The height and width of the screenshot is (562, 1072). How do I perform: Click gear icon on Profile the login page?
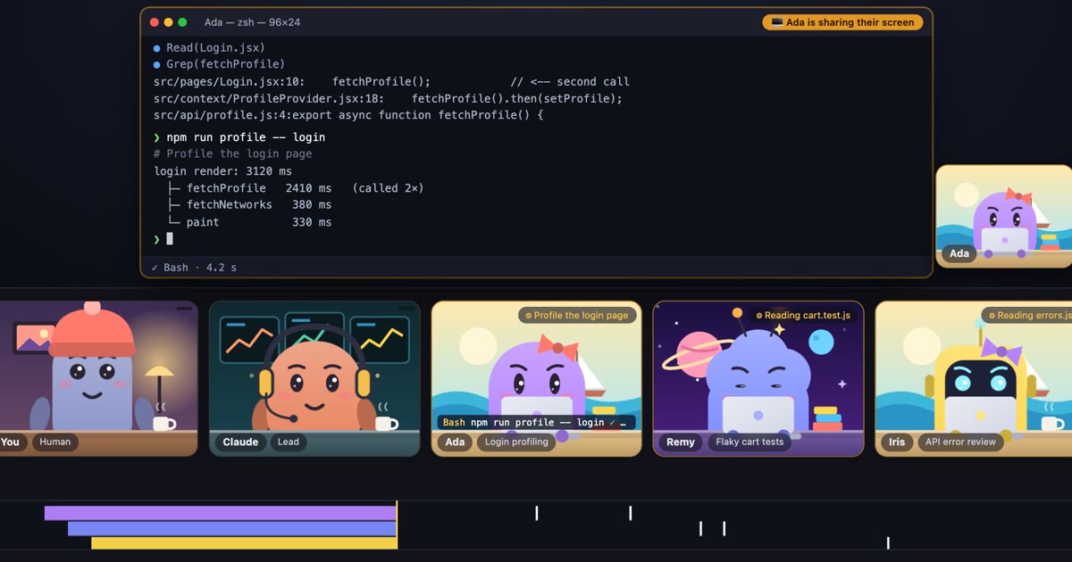528,315
